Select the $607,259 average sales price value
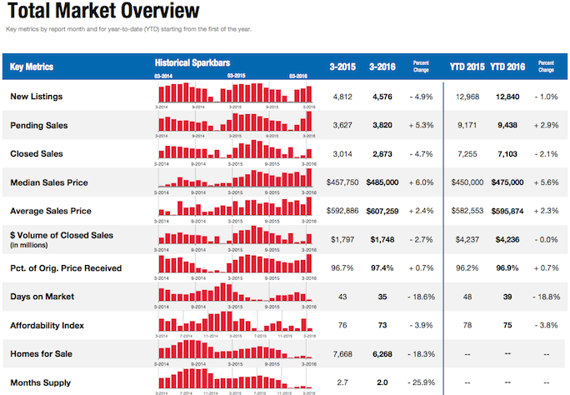Image resolution: width=570 pixels, height=395 pixels. [x=382, y=211]
